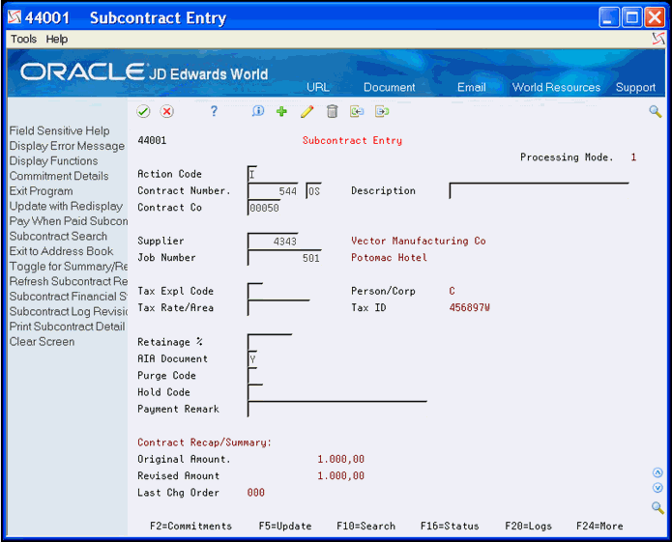
Task: Click the Tax Rate/Area field
Action: click(278, 308)
